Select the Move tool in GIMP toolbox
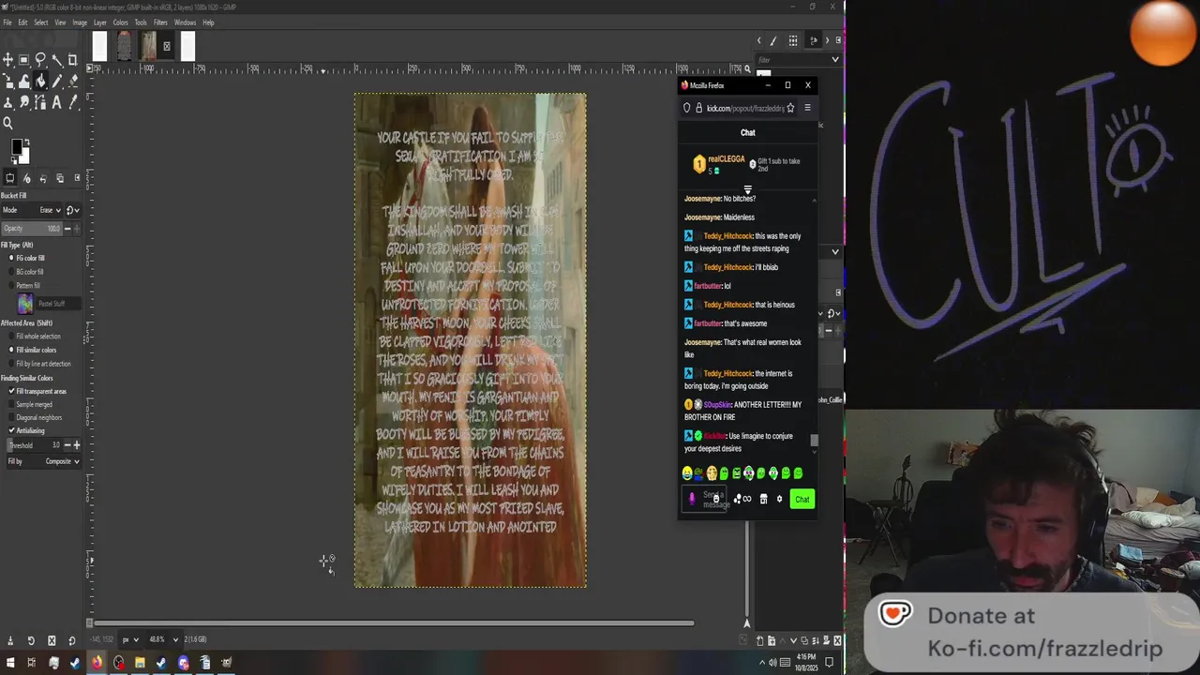This screenshot has width=1200, height=675. point(7,60)
